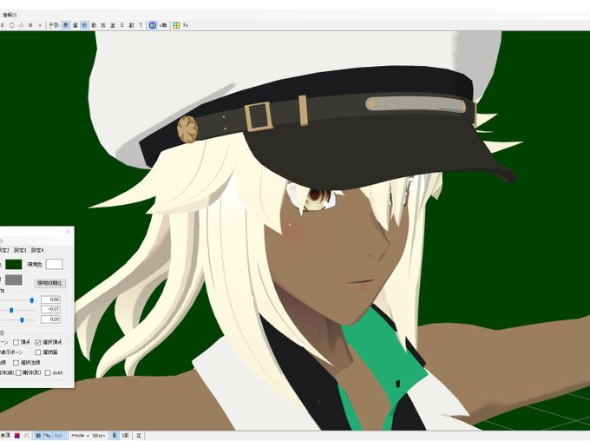Toggle the エッジ edge display button
The height and width of the screenshot is (441, 590).
(x=59, y=436)
